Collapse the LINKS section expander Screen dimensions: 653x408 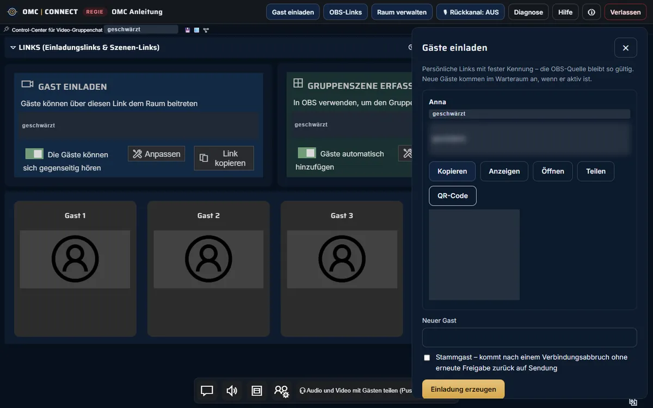point(13,48)
